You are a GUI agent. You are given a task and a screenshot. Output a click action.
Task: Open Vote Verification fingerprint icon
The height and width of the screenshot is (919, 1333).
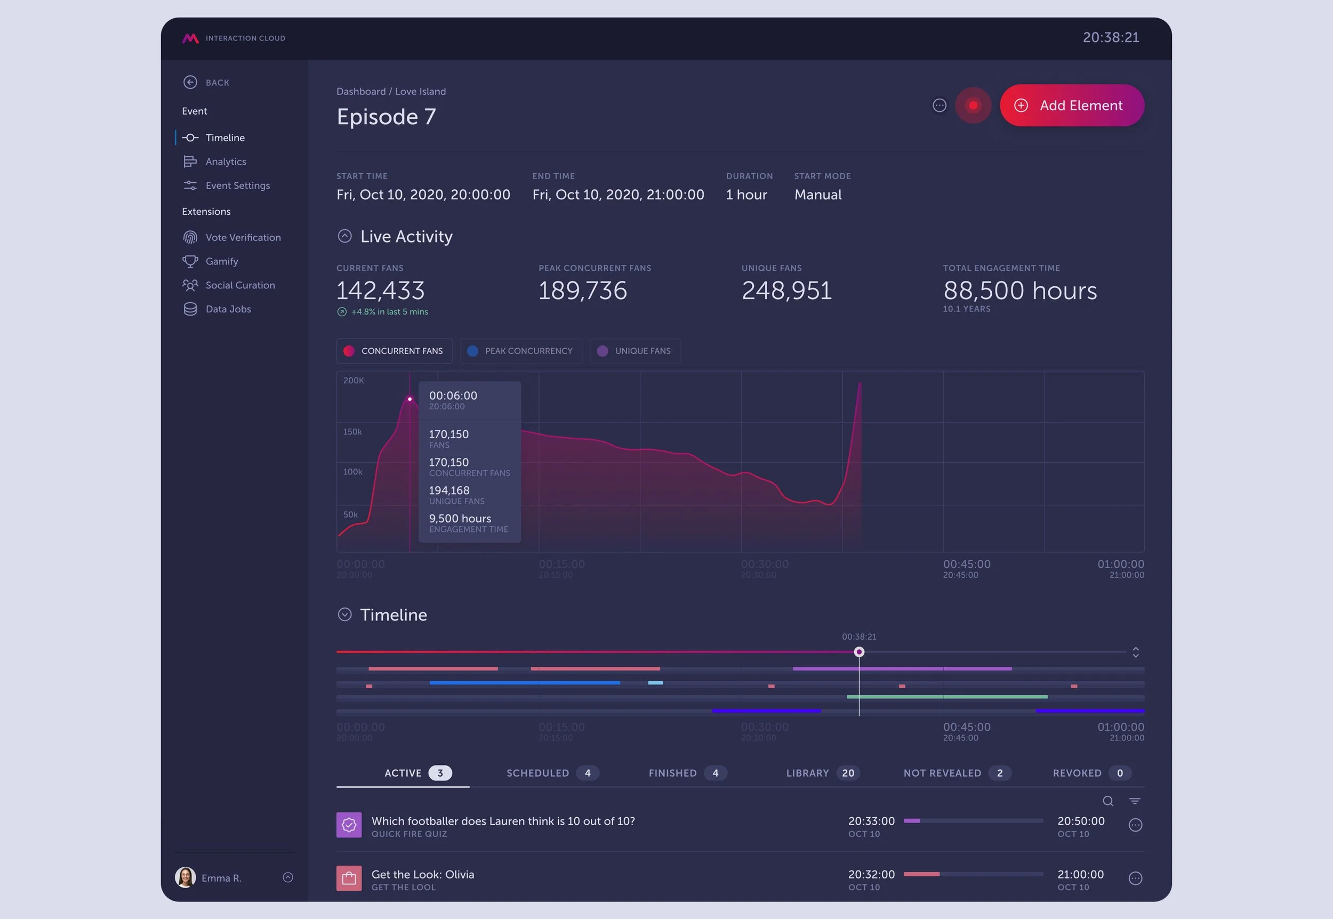(190, 237)
